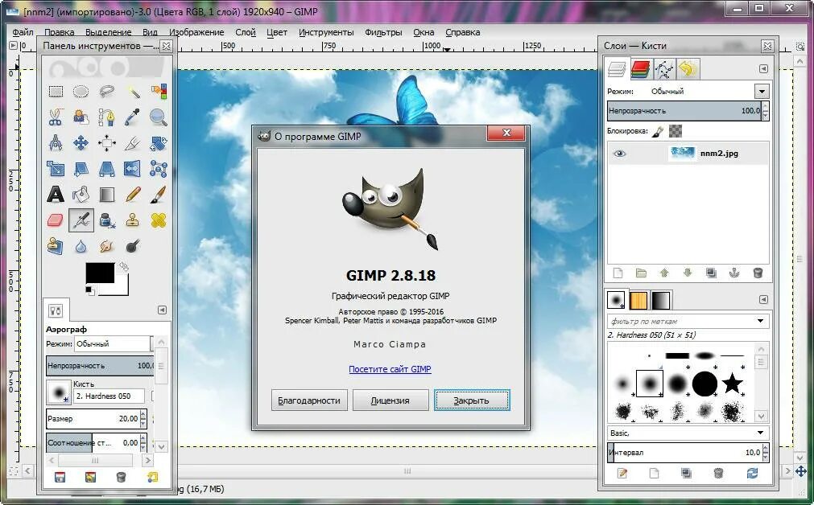Select the Smudge tool
The image size is (814, 505).
click(107, 246)
